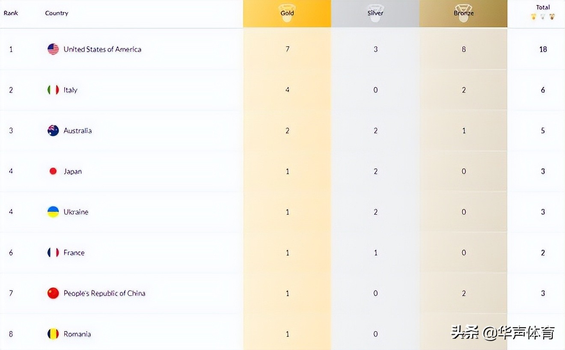Sort by the Total column header
Image resolution: width=565 pixels, height=350 pixels.
tap(543, 12)
